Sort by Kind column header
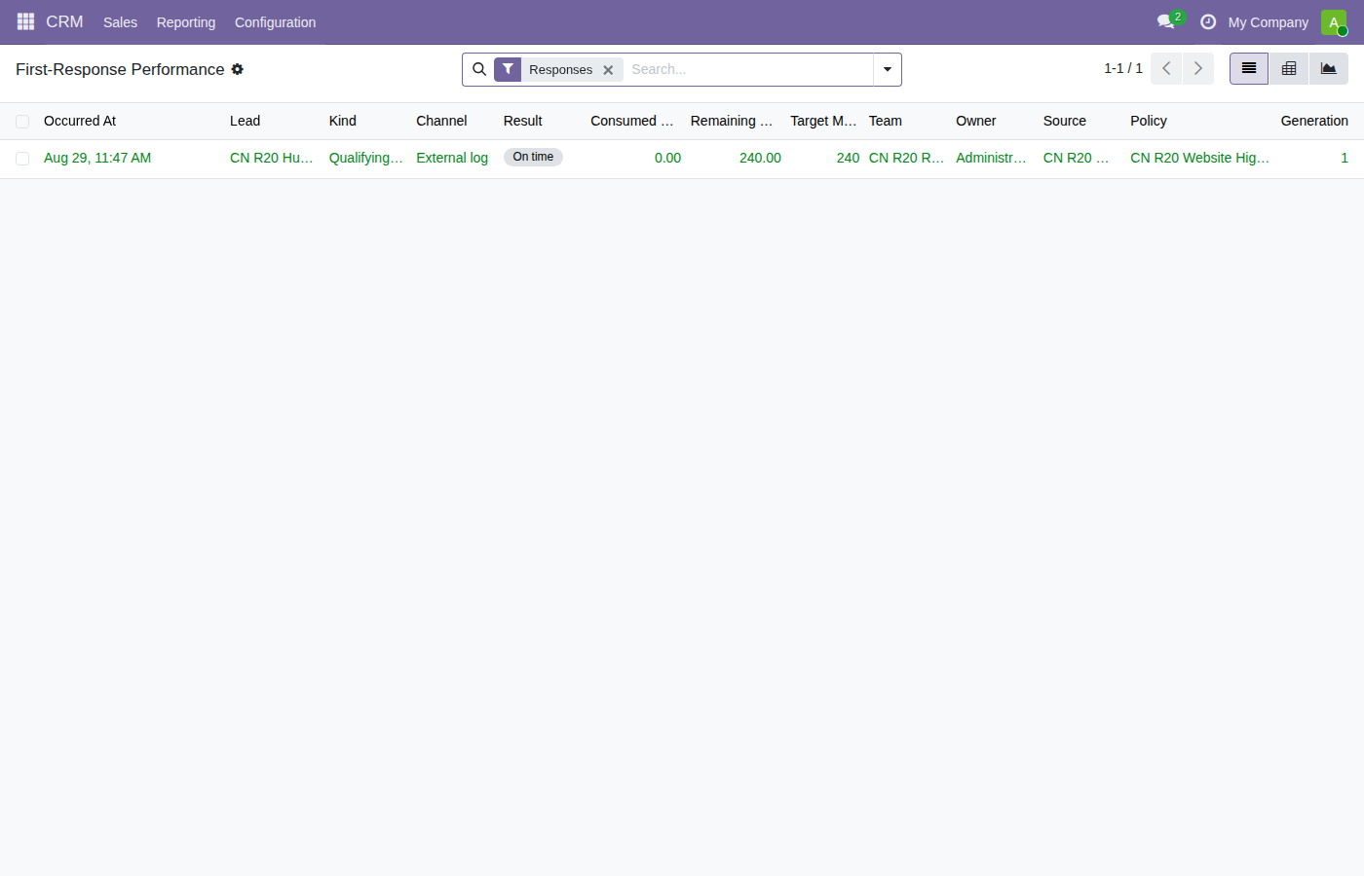The width and height of the screenshot is (1364, 876). (342, 121)
